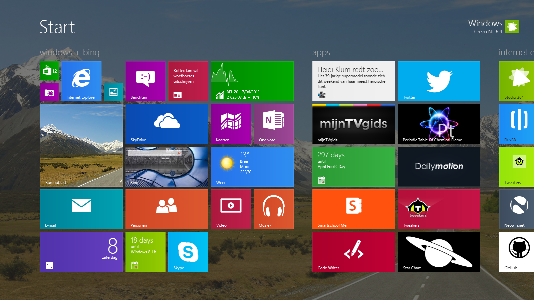
Task: Launch the Code Writer tile
Action: point(354,252)
